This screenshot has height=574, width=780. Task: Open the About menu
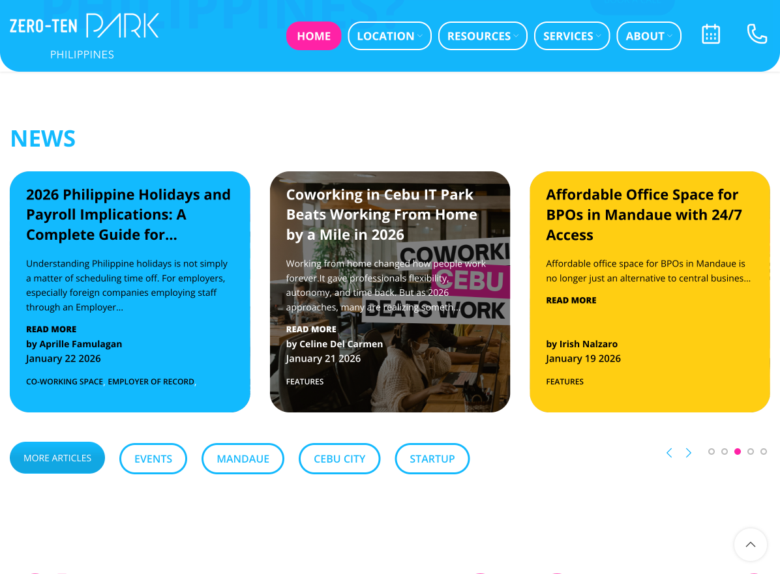(649, 36)
